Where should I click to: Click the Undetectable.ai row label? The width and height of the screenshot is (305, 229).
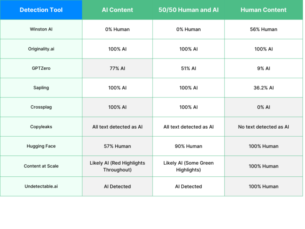(41, 186)
